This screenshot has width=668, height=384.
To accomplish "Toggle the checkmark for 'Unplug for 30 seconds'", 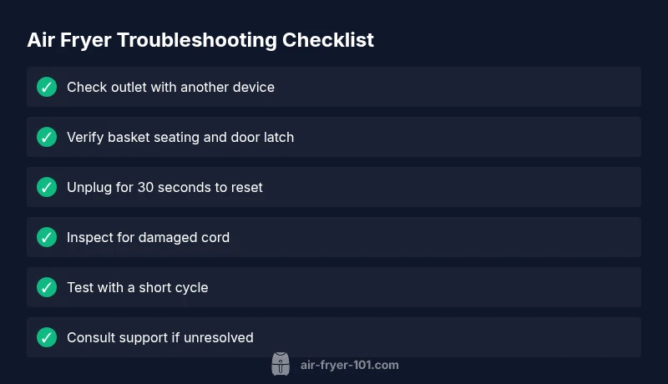I will [47, 187].
